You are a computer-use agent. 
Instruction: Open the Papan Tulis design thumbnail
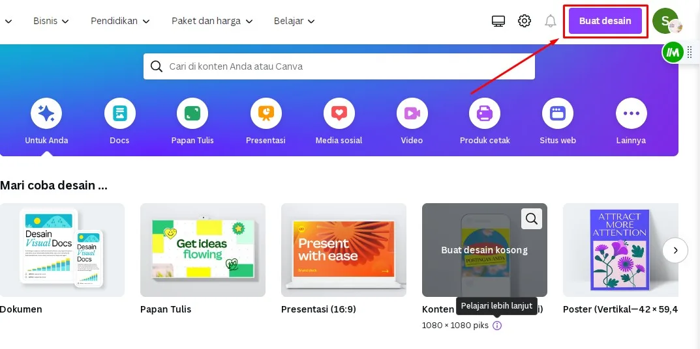[x=203, y=250]
